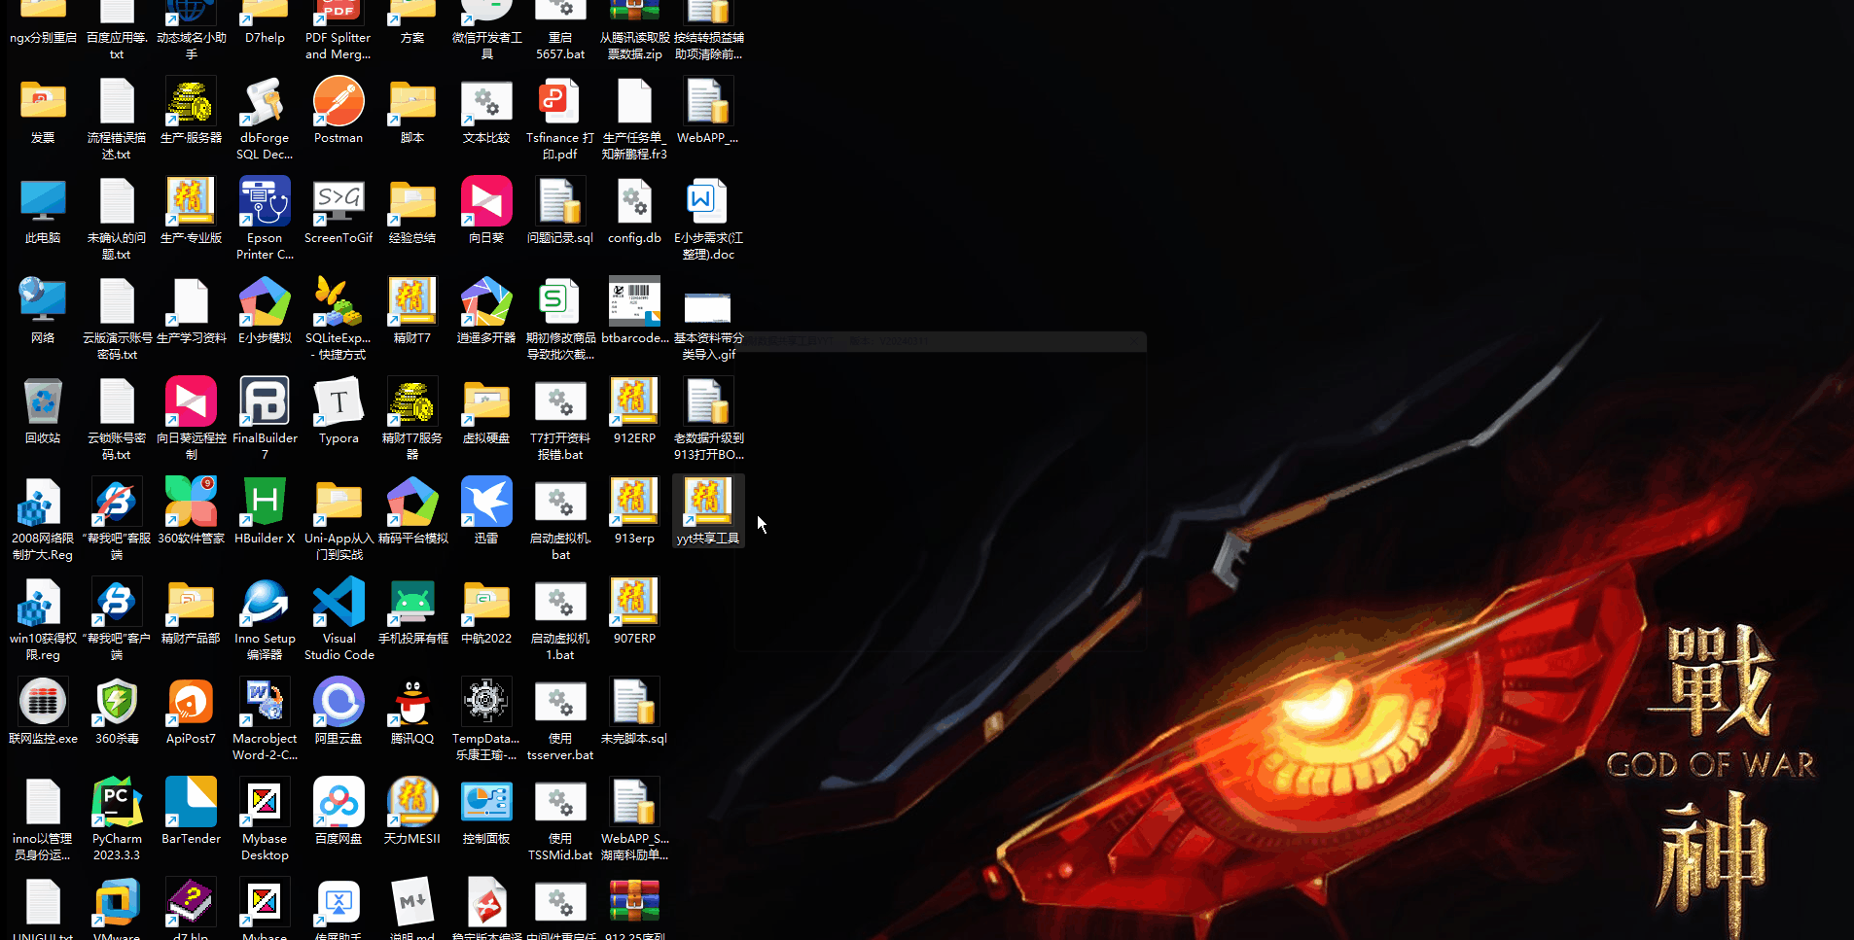Select the FinalBuilder 7 icon
This screenshot has width=1854, height=940.
point(265,402)
